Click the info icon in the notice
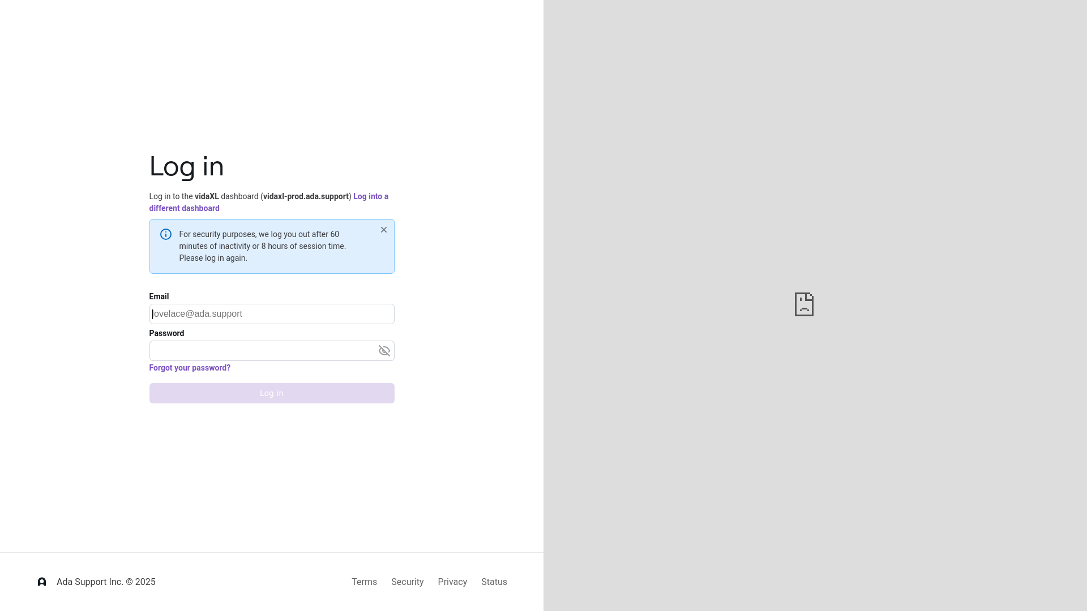Screen dimensions: 1087x611 pyautogui.click(x=166, y=234)
